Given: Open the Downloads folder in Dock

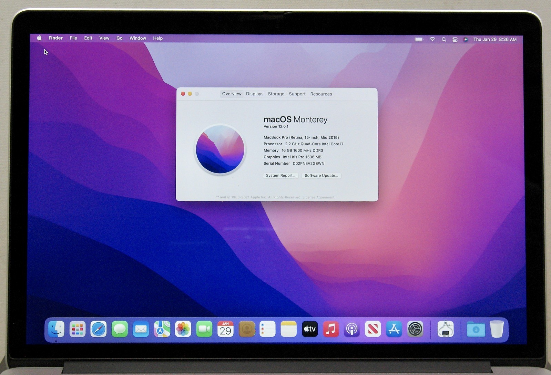Looking at the screenshot, I should 476,330.
